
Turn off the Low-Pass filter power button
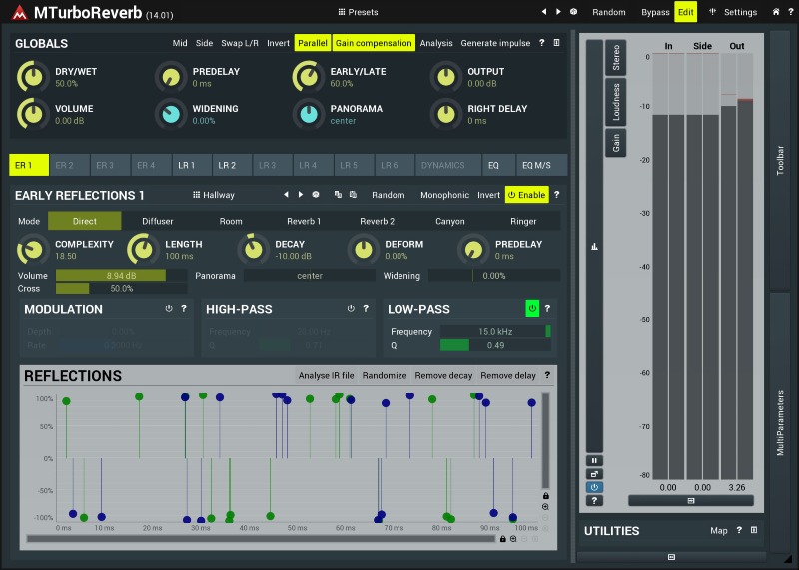tap(532, 309)
